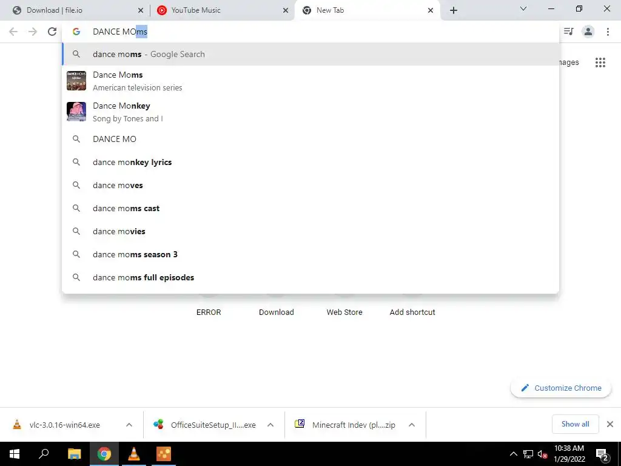Click search icon beside 'dance moves'
This screenshot has width=621, height=466.
coord(76,185)
